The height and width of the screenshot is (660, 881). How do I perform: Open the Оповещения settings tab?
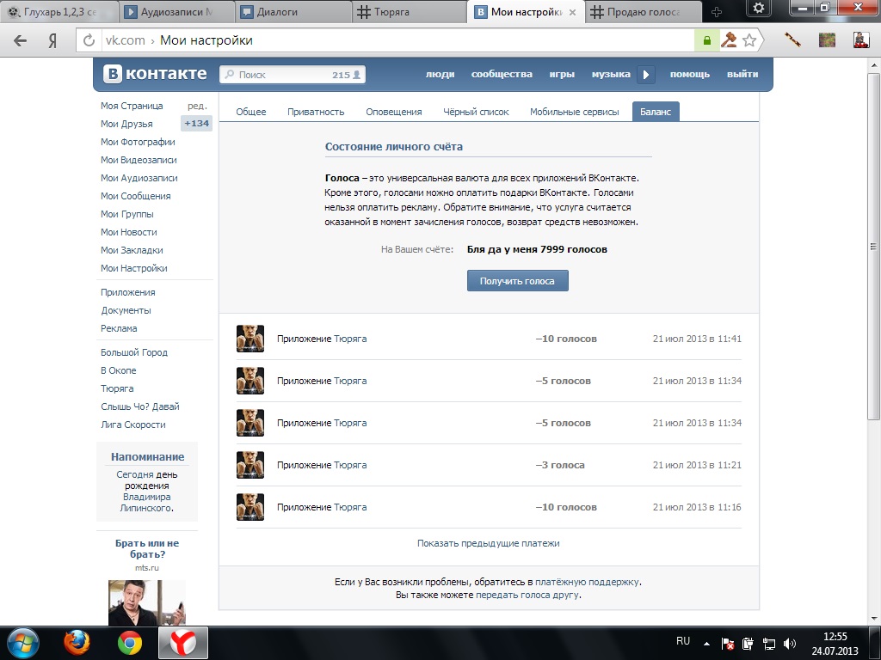[393, 112]
